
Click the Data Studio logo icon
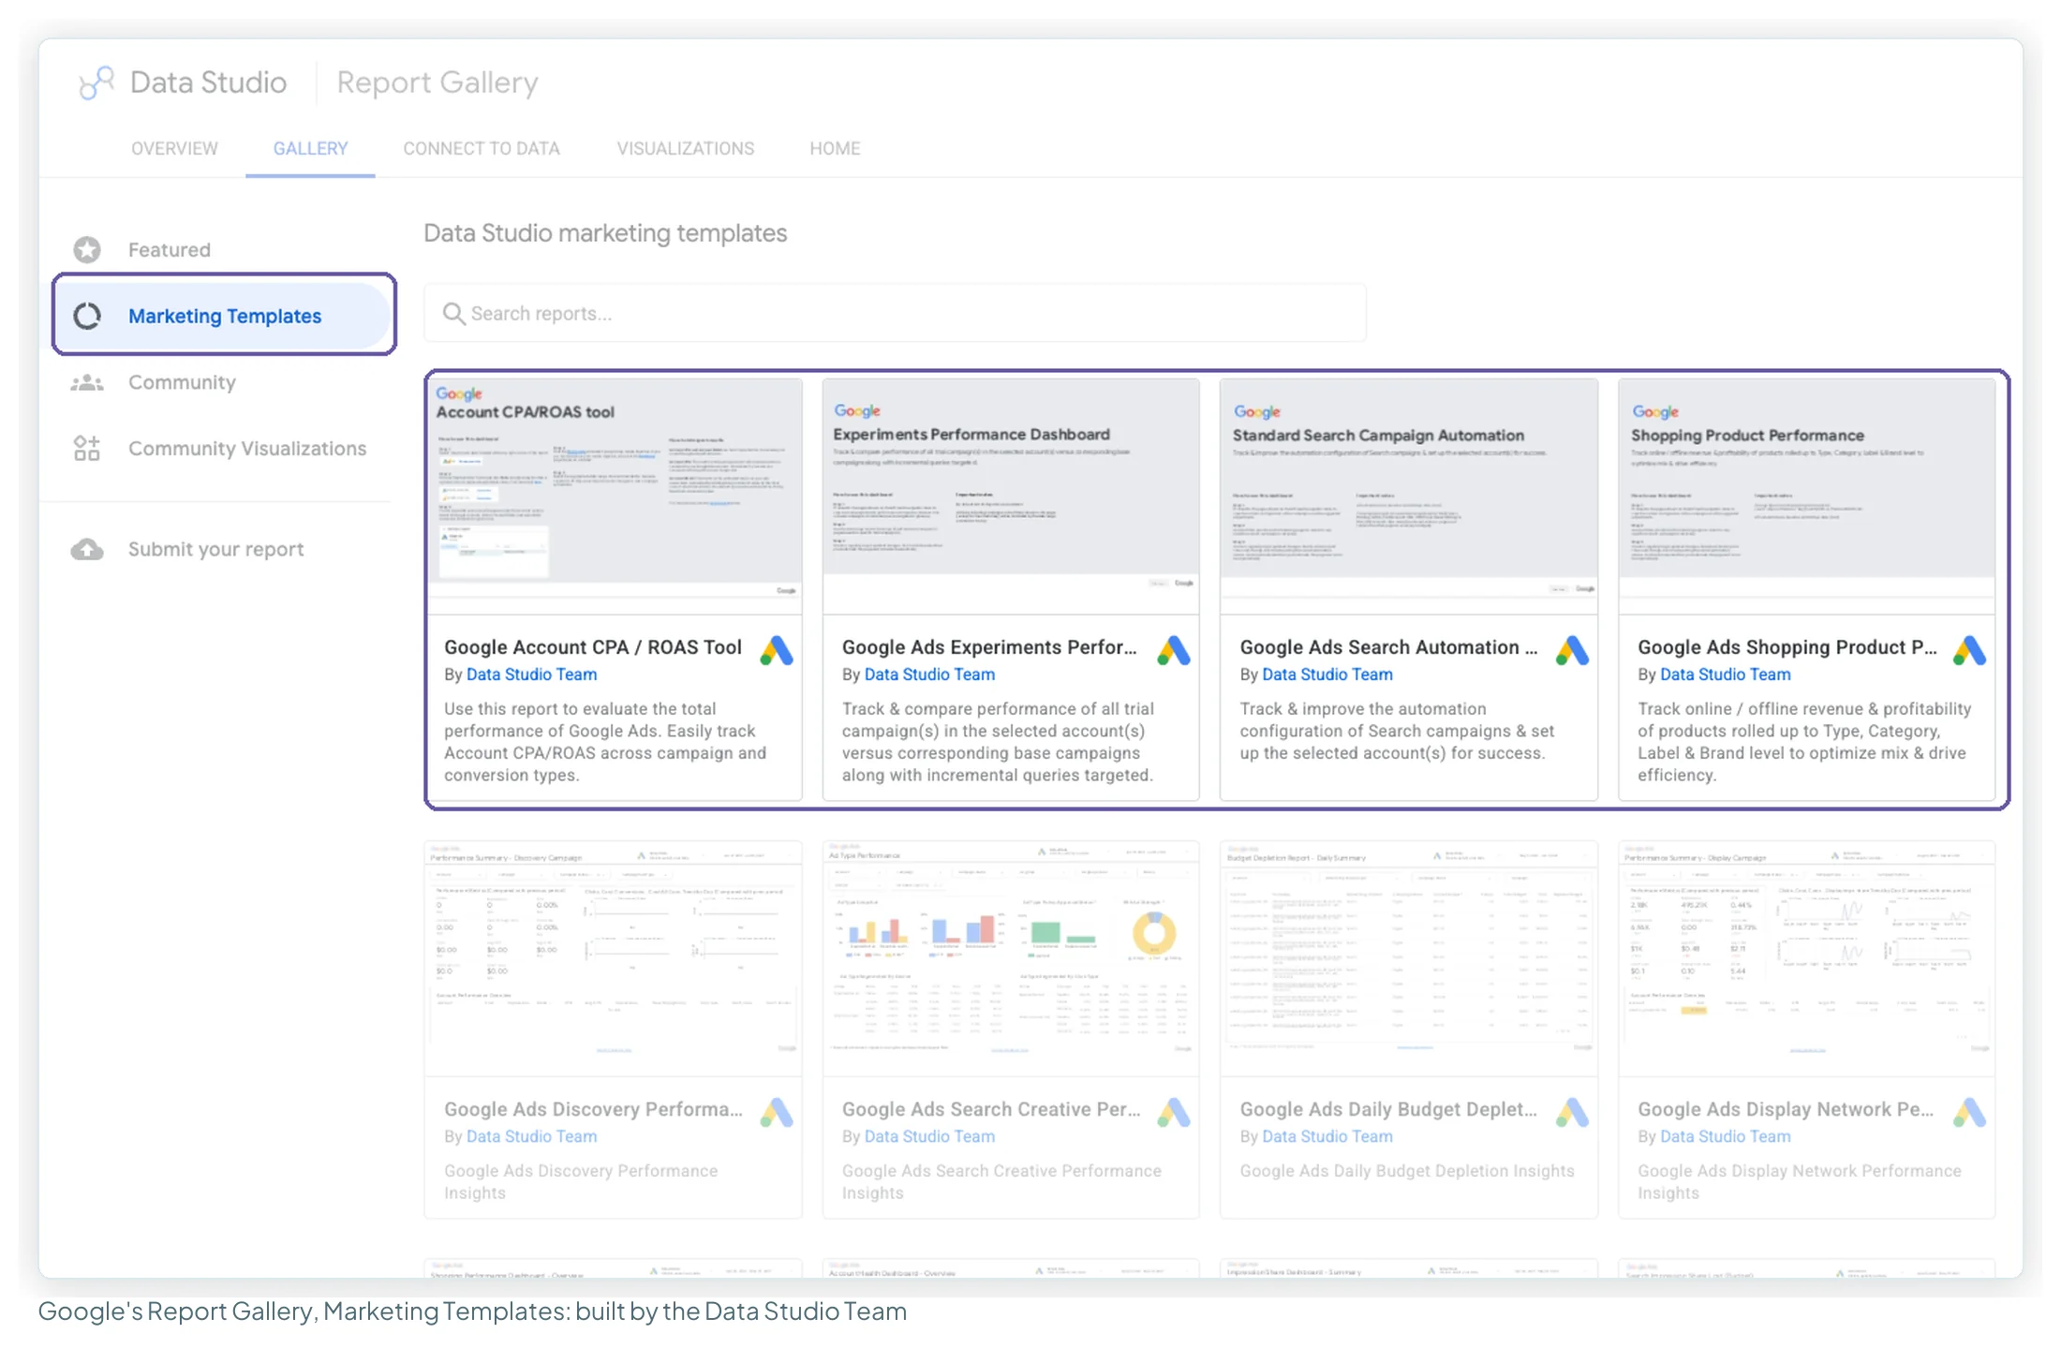click(x=96, y=82)
